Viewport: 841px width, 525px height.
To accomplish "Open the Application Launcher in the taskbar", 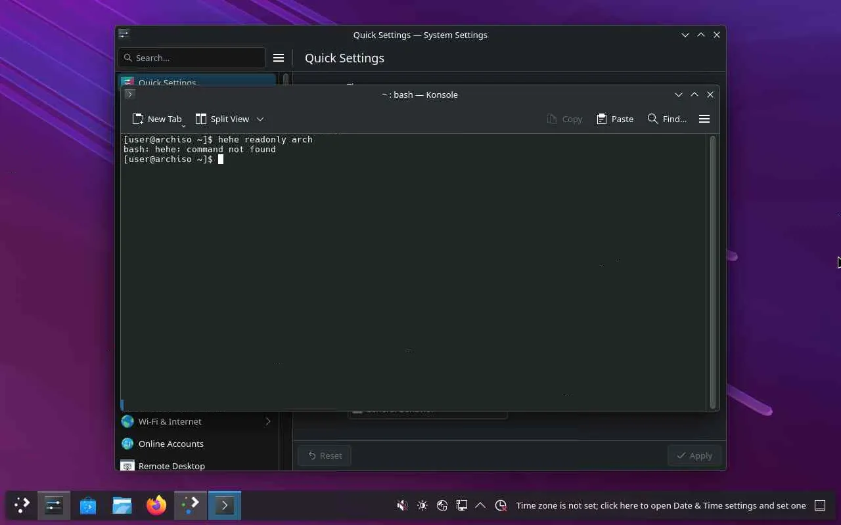I will pyautogui.click(x=22, y=505).
